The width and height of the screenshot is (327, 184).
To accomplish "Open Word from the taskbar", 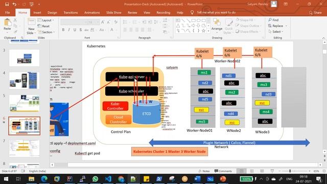I will coord(197,179).
